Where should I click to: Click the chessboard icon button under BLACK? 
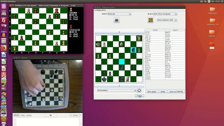tap(150, 20)
